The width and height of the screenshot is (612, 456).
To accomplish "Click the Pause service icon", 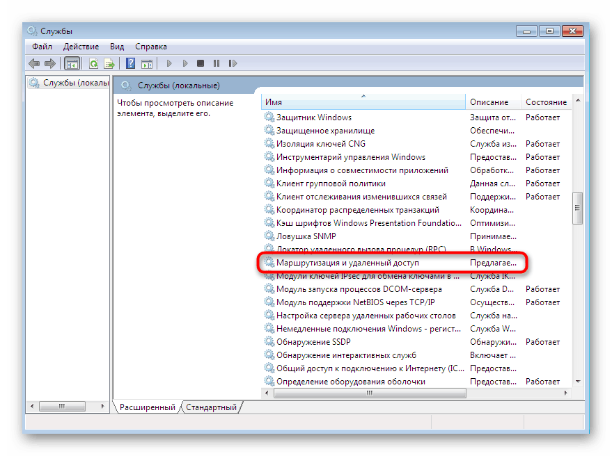I will [217, 63].
